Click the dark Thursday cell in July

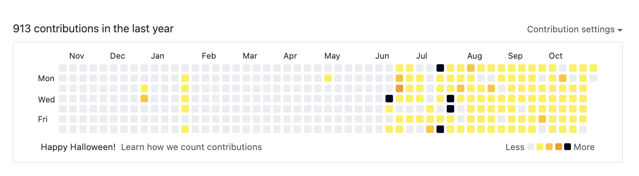click(451, 109)
